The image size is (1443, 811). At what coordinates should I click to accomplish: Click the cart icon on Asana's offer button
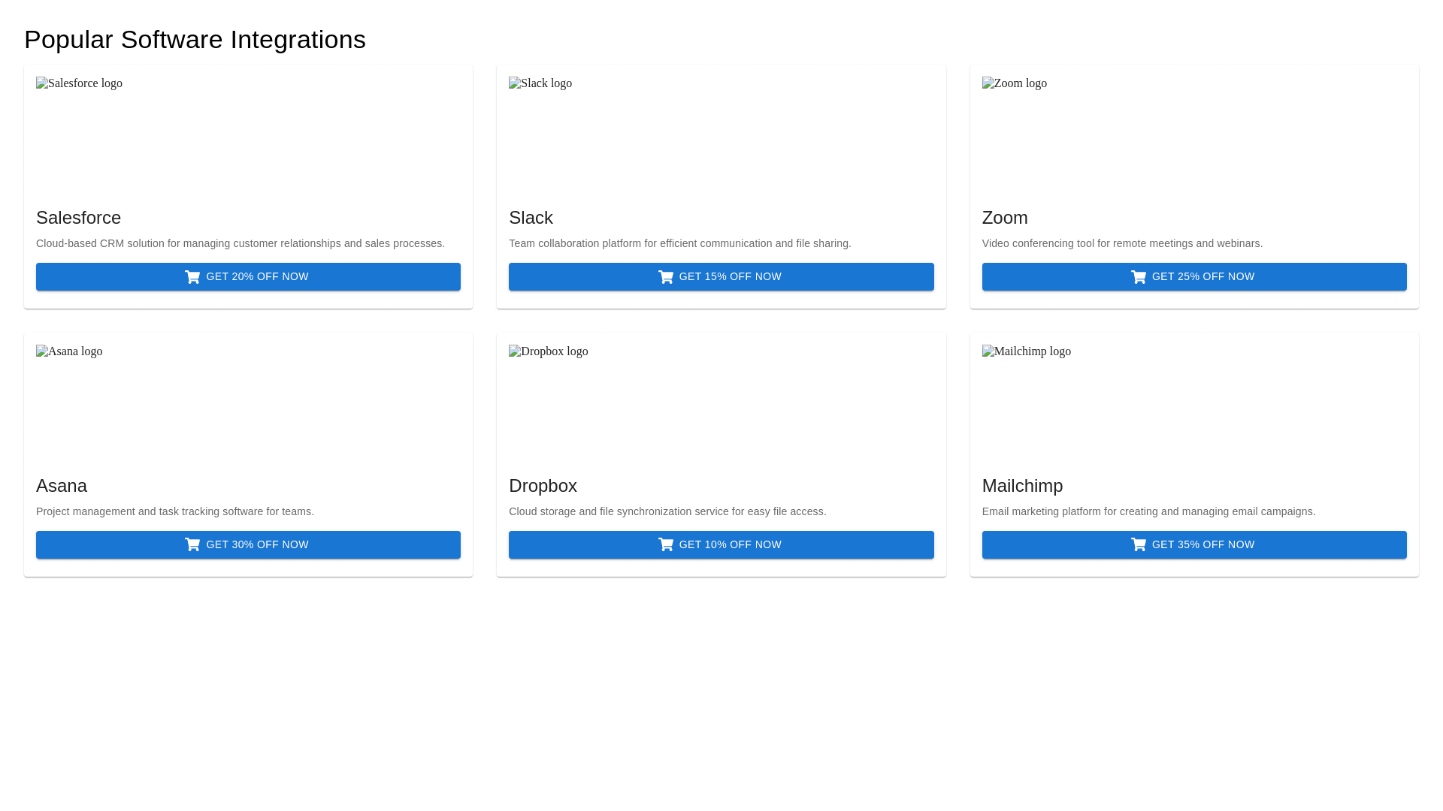click(193, 544)
